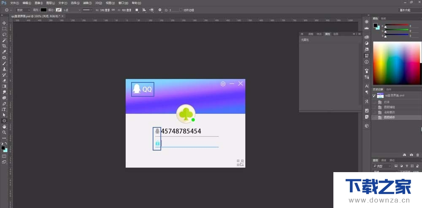The image size is (422, 208).
Task: Set history brush source on 打开 state
Action: 374,102
